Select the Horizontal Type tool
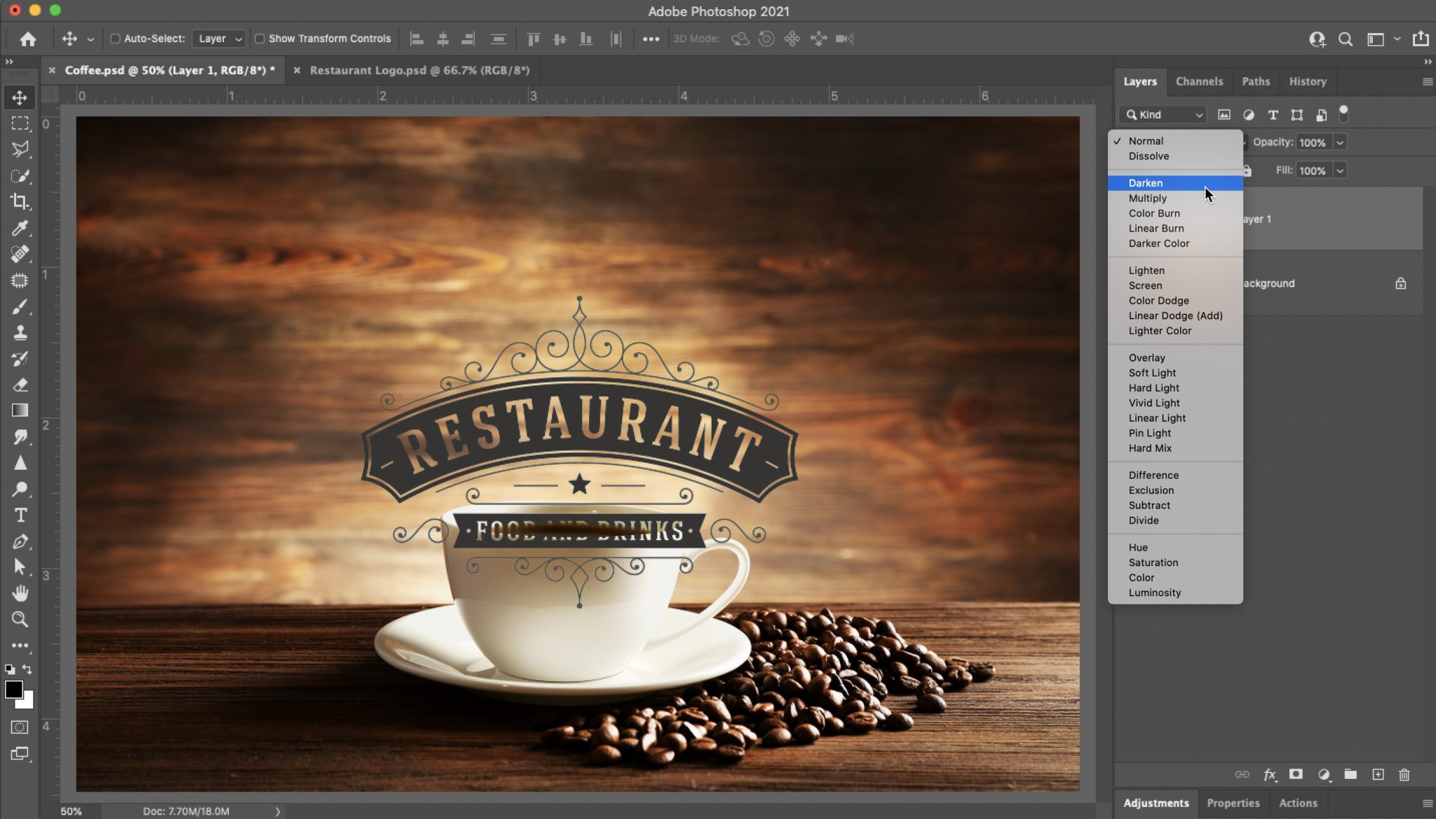The image size is (1436, 819). coord(20,514)
